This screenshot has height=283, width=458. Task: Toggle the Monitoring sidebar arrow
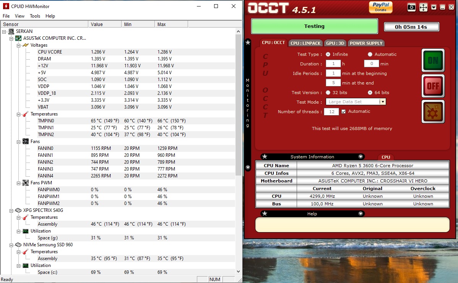248,168
